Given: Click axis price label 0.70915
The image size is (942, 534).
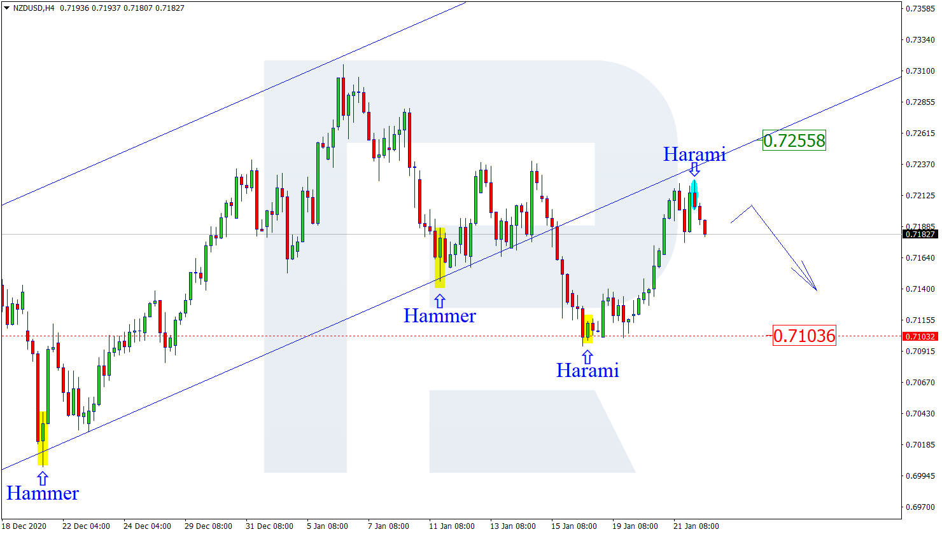Looking at the screenshot, I should [x=920, y=352].
